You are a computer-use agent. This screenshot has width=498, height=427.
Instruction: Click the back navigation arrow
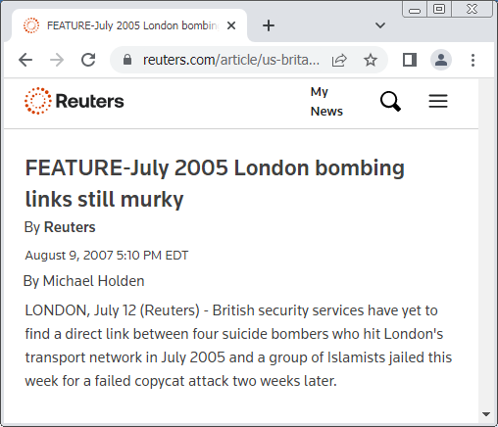pos(25,60)
